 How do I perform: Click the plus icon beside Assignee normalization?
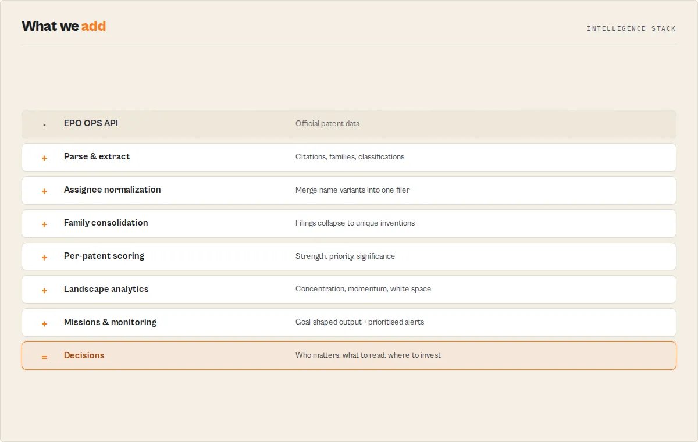click(44, 191)
